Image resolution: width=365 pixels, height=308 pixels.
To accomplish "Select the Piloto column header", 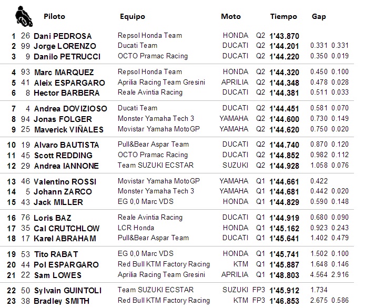I will click(x=55, y=16).
